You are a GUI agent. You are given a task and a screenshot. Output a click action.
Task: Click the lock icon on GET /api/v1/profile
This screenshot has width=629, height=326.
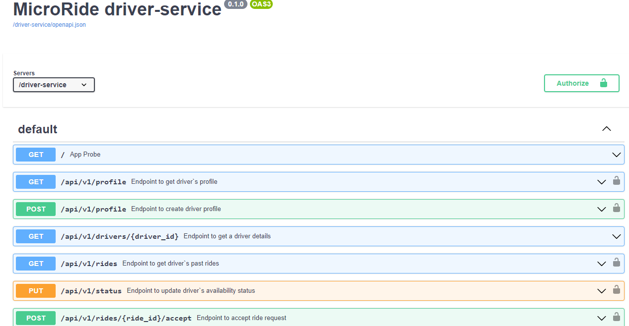click(617, 181)
